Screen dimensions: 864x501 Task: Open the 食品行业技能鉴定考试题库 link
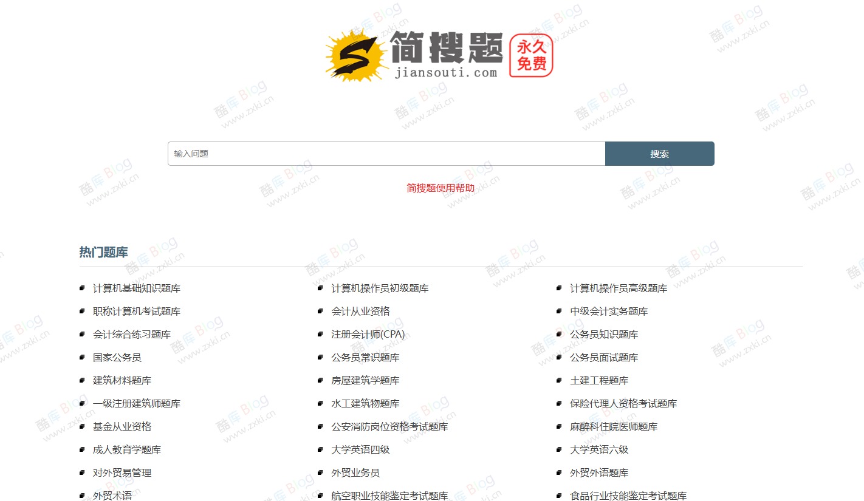pos(630,496)
